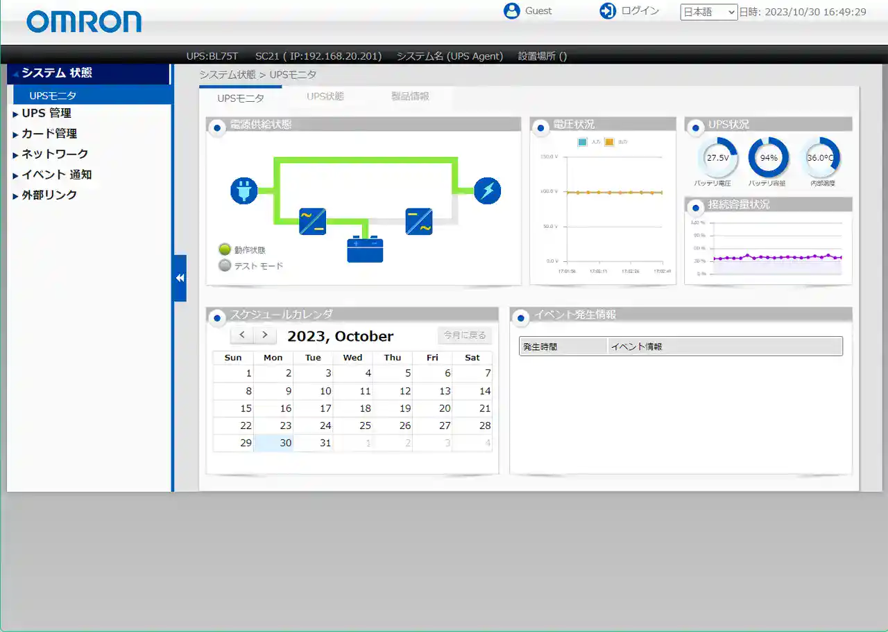Expand the ネットワーク menu section
888x632 pixels.
(x=54, y=154)
